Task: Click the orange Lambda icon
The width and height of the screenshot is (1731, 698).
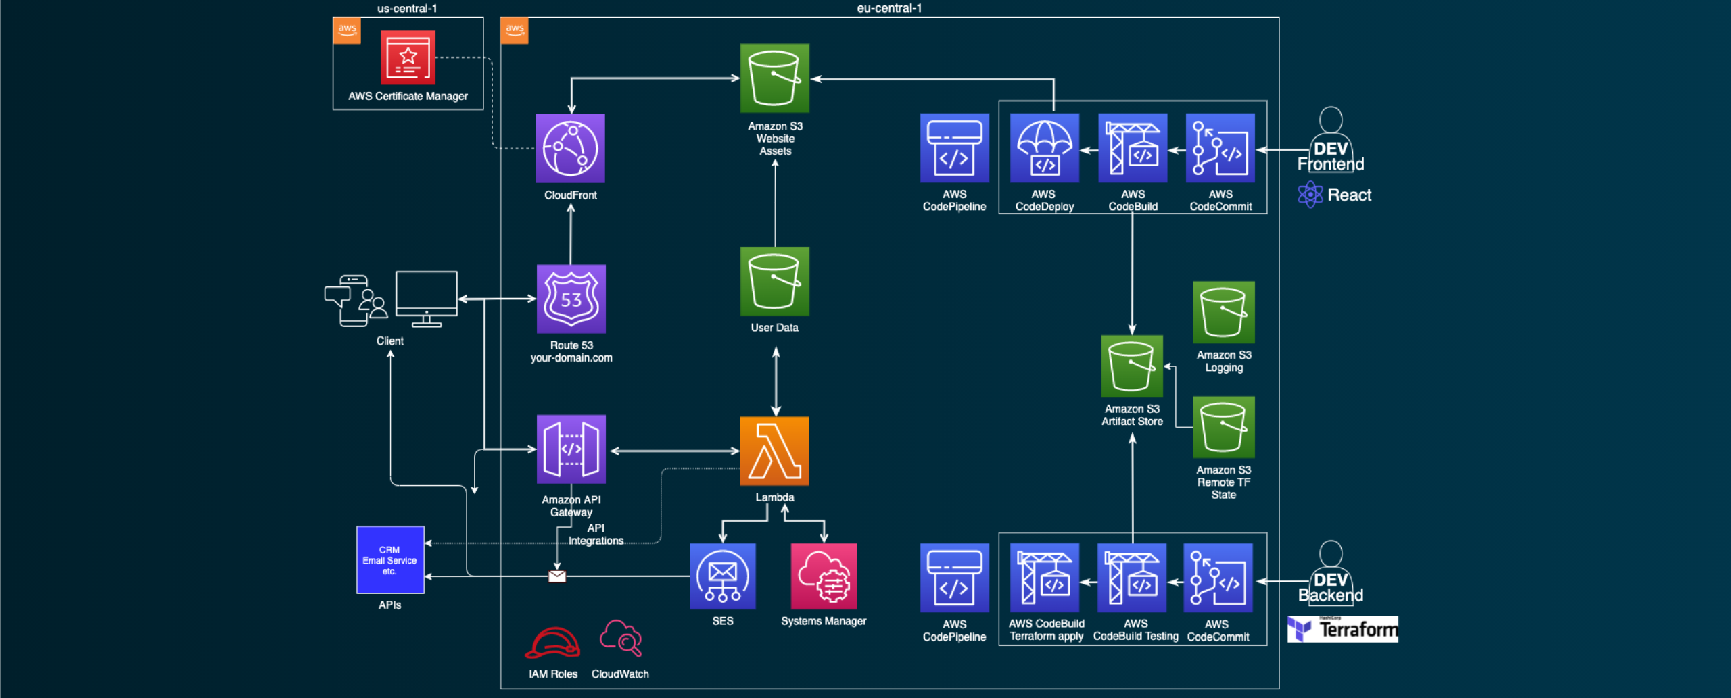Action: [x=774, y=451]
